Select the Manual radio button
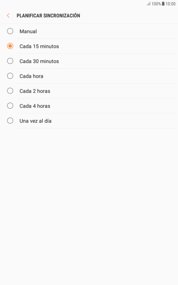 [x=10, y=31]
